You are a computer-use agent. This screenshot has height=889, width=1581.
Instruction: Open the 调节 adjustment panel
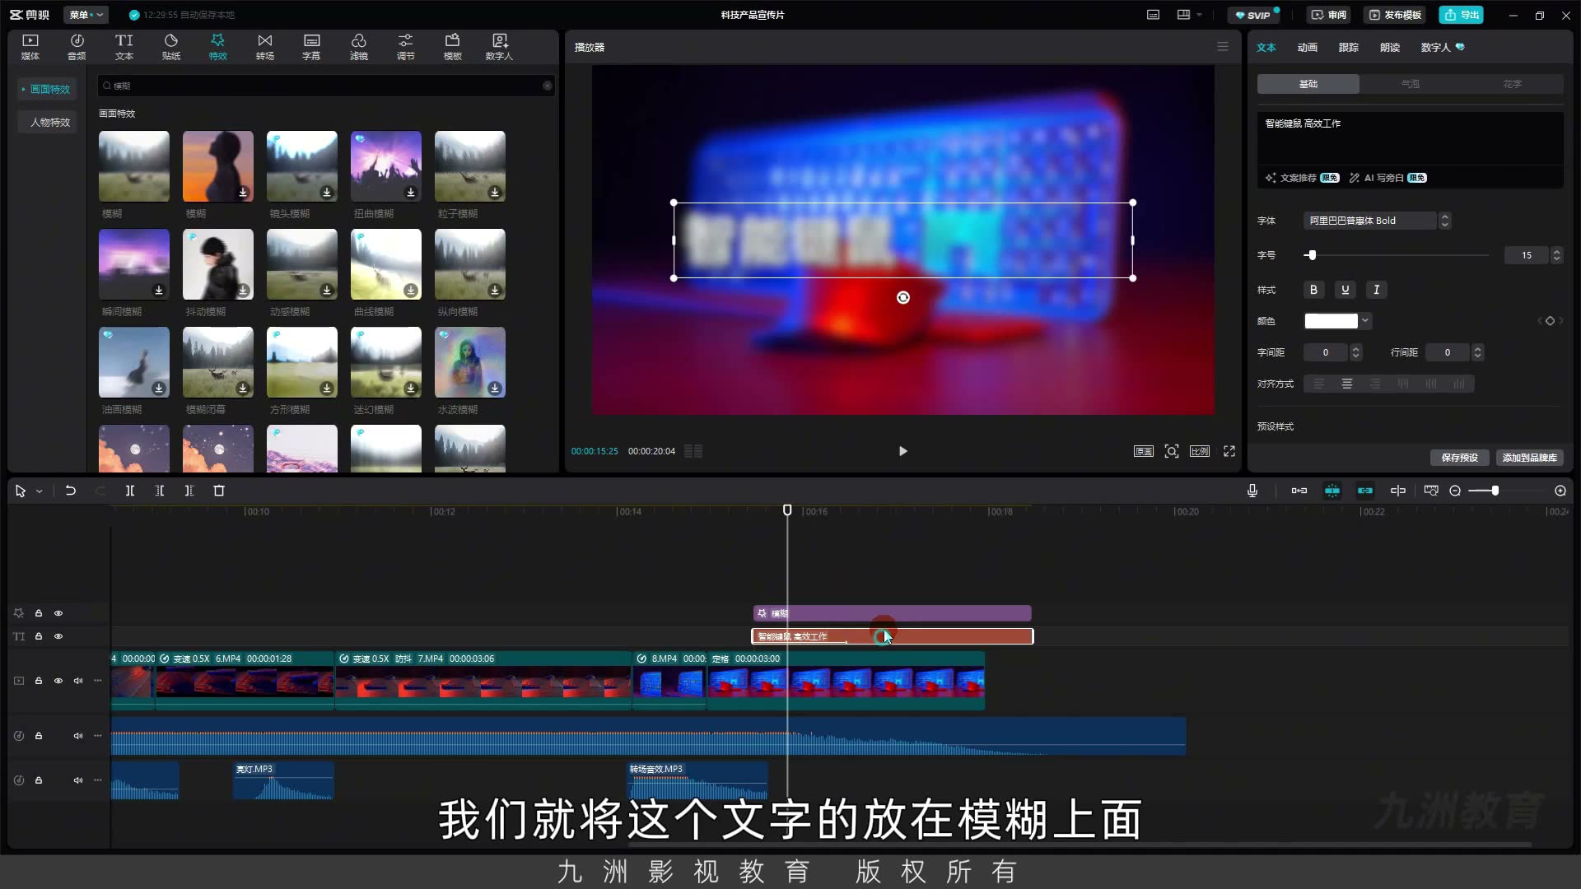406,47
